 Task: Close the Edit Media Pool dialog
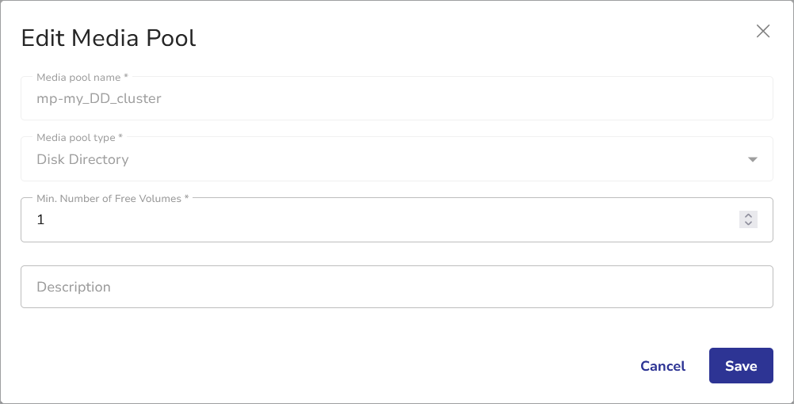coord(763,32)
